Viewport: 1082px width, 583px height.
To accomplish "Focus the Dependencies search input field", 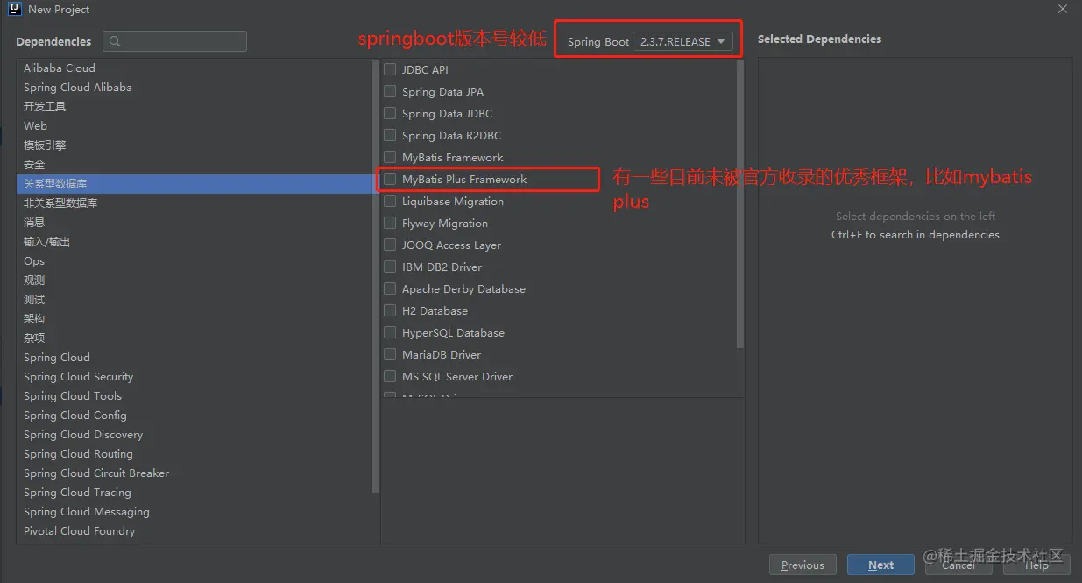I will pyautogui.click(x=174, y=41).
